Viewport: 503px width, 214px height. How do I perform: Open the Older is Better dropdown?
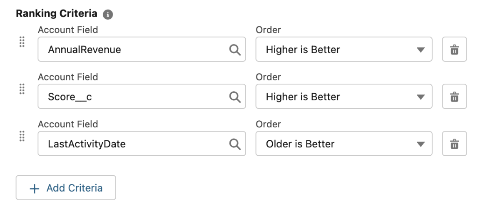(x=344, y=144)
